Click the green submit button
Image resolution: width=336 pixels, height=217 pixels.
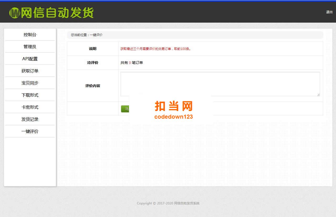125,109
